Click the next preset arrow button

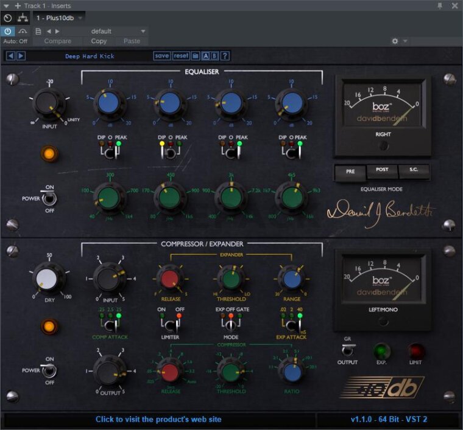point(21,56)
